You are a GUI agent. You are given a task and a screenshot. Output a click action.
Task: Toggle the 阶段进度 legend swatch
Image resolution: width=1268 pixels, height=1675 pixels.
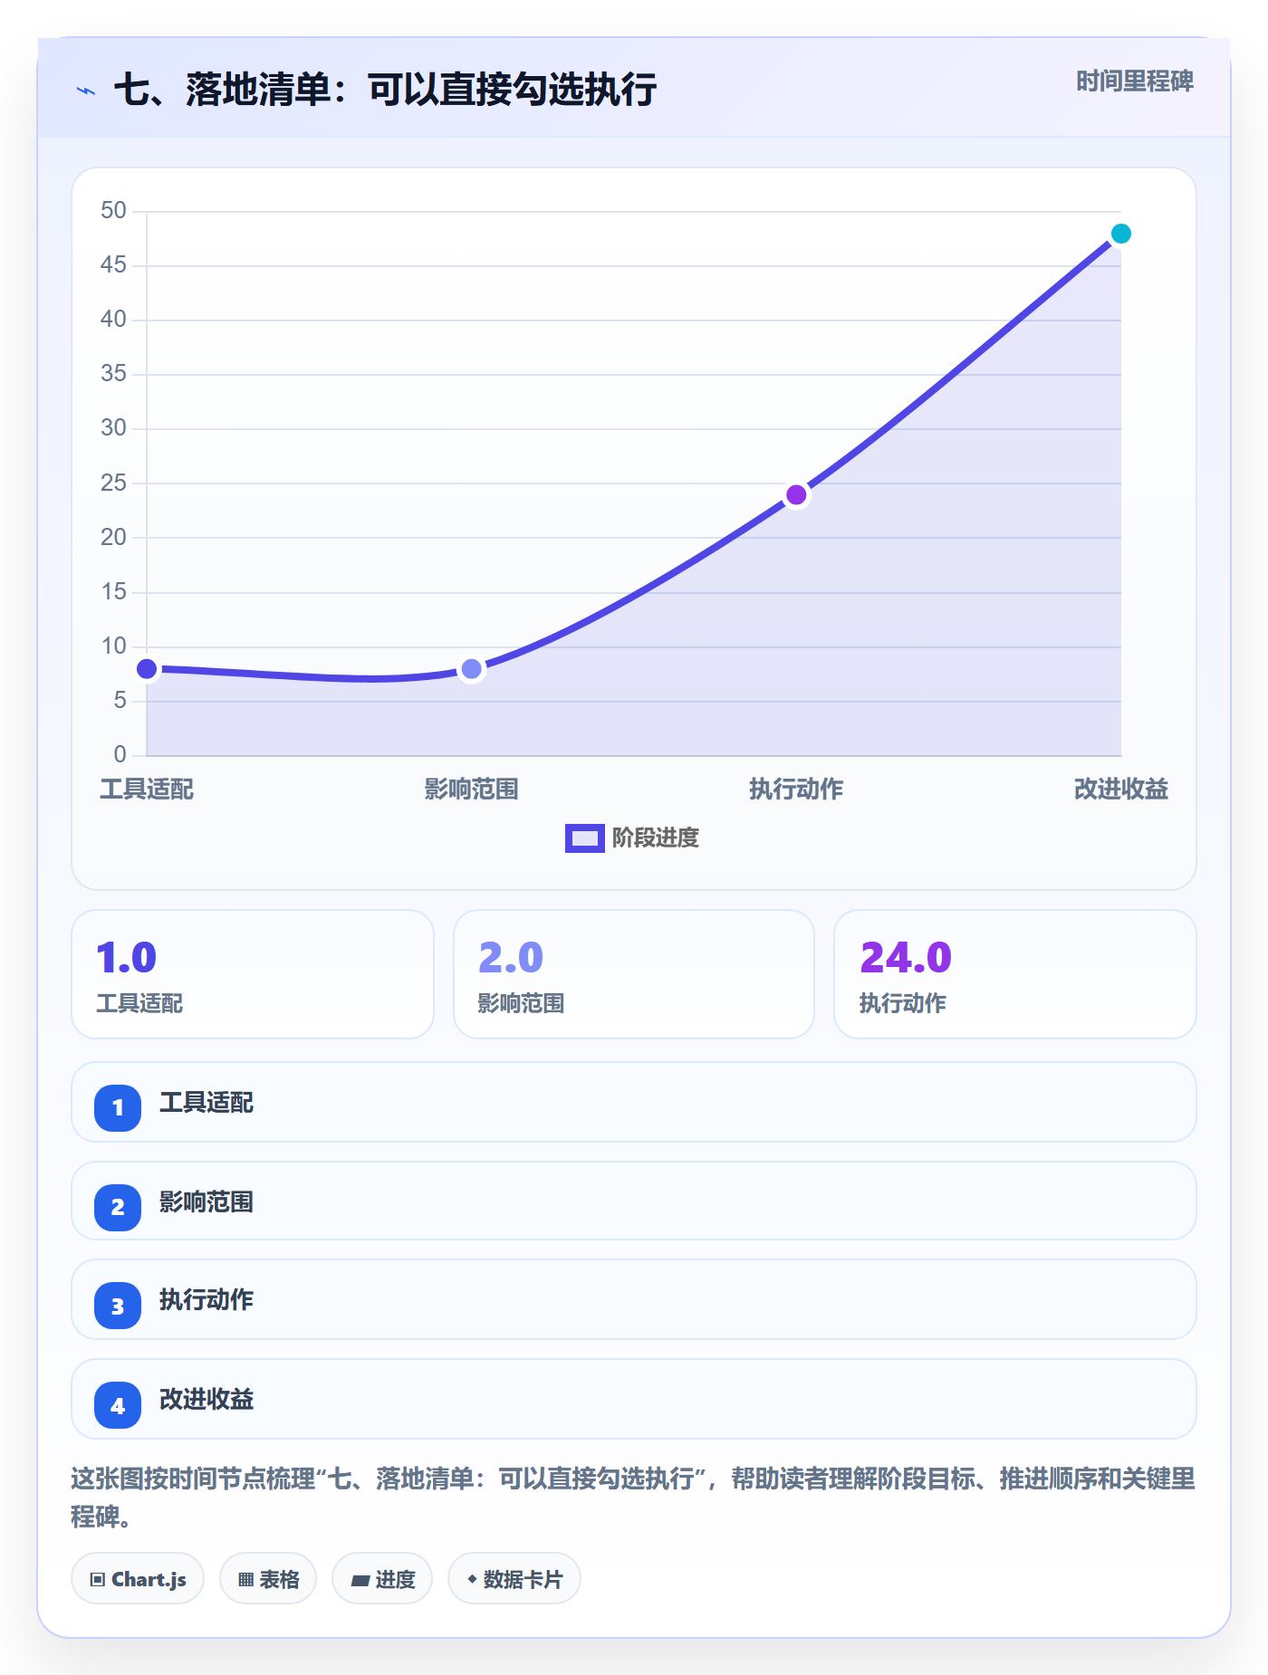point(584,838)
